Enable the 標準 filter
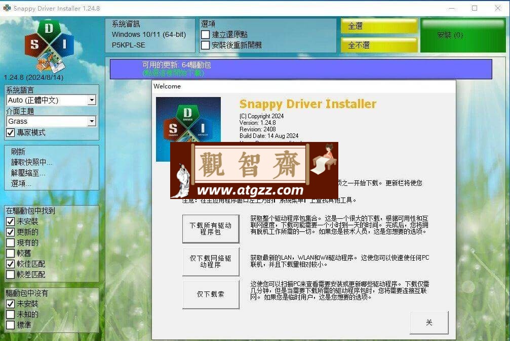 (11, 325)
